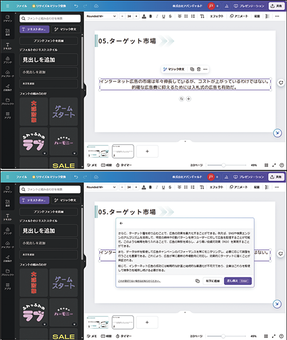Click リサイズ&マジック変換 in lower Canva window
Viewport: 287px width, 340px height.
[49, 177]
